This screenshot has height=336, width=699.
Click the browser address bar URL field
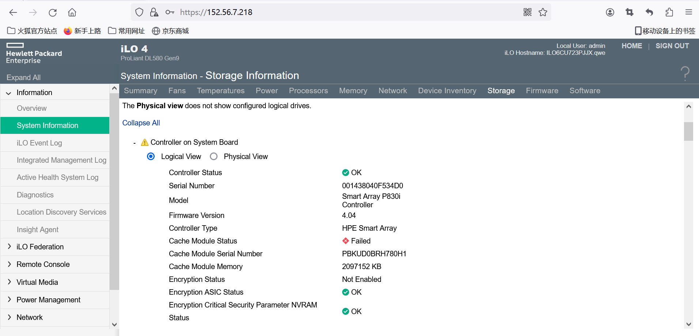point(329,12)
